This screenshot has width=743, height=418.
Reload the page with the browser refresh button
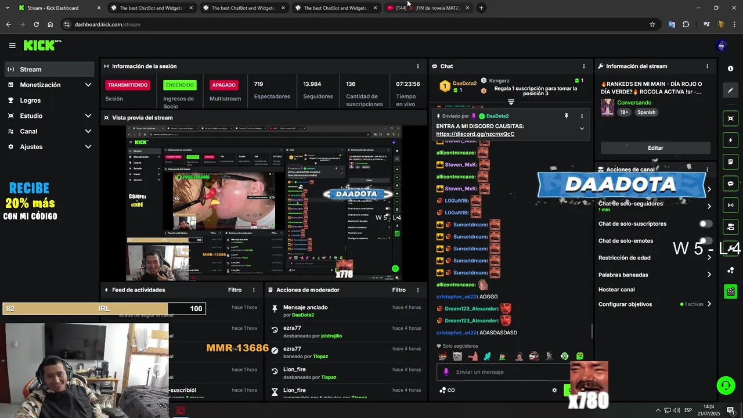[36, 24]
